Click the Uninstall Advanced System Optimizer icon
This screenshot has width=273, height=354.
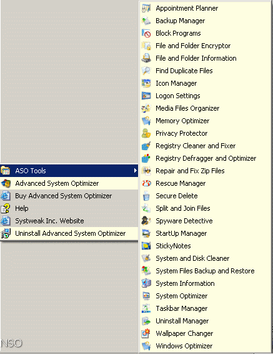coord(6,233)
